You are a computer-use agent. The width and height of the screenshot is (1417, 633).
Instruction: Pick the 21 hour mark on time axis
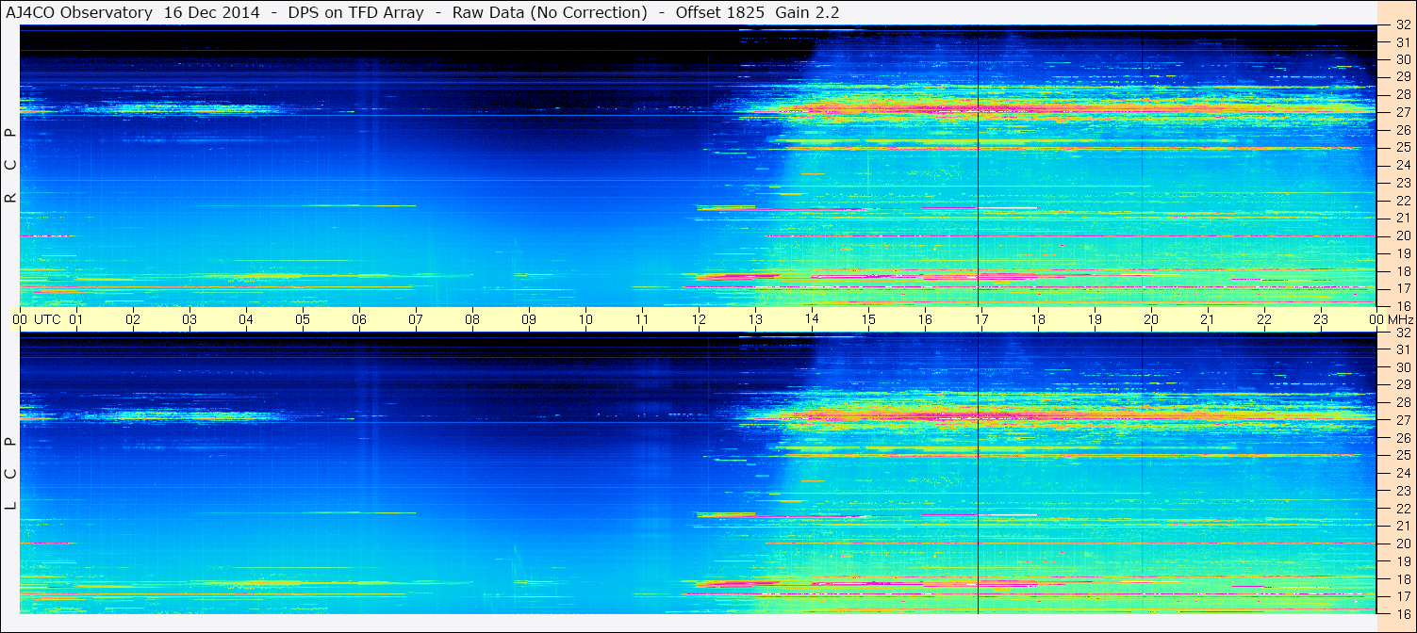[1208, 319]
